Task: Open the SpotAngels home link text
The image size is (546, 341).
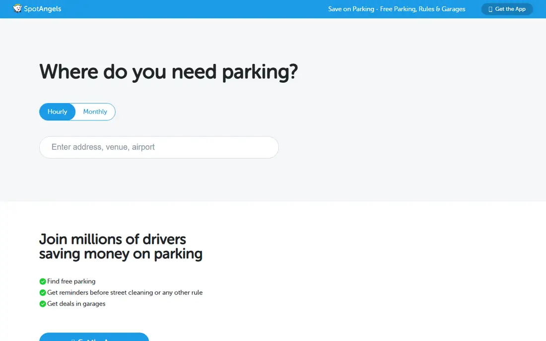Action: click(43, 9)
